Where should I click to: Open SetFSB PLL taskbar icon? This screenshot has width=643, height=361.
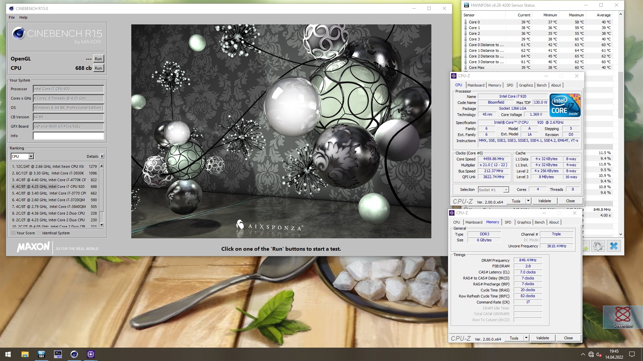point(58,354)
